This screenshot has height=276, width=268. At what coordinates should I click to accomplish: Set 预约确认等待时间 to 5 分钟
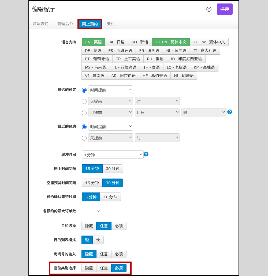point(91,197)
